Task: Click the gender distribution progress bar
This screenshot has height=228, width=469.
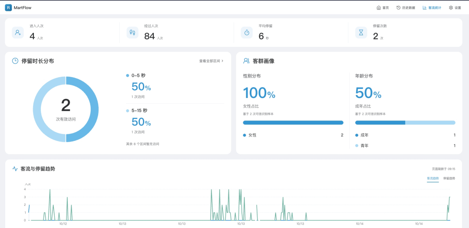Action: tap(293, 123)
